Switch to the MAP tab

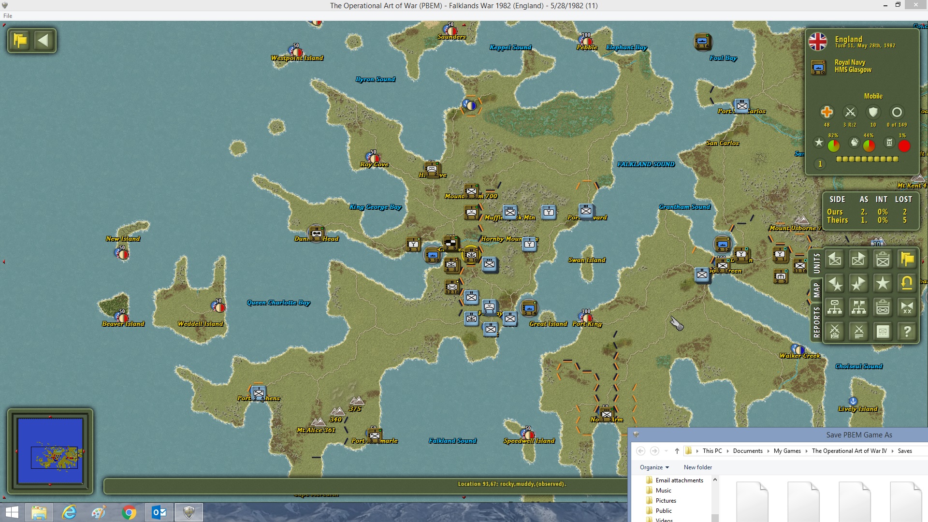click(816, 290)
